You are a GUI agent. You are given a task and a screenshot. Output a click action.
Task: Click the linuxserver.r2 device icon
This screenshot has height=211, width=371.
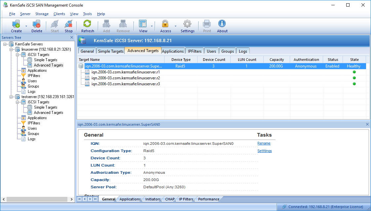click(x=87, y=78)
